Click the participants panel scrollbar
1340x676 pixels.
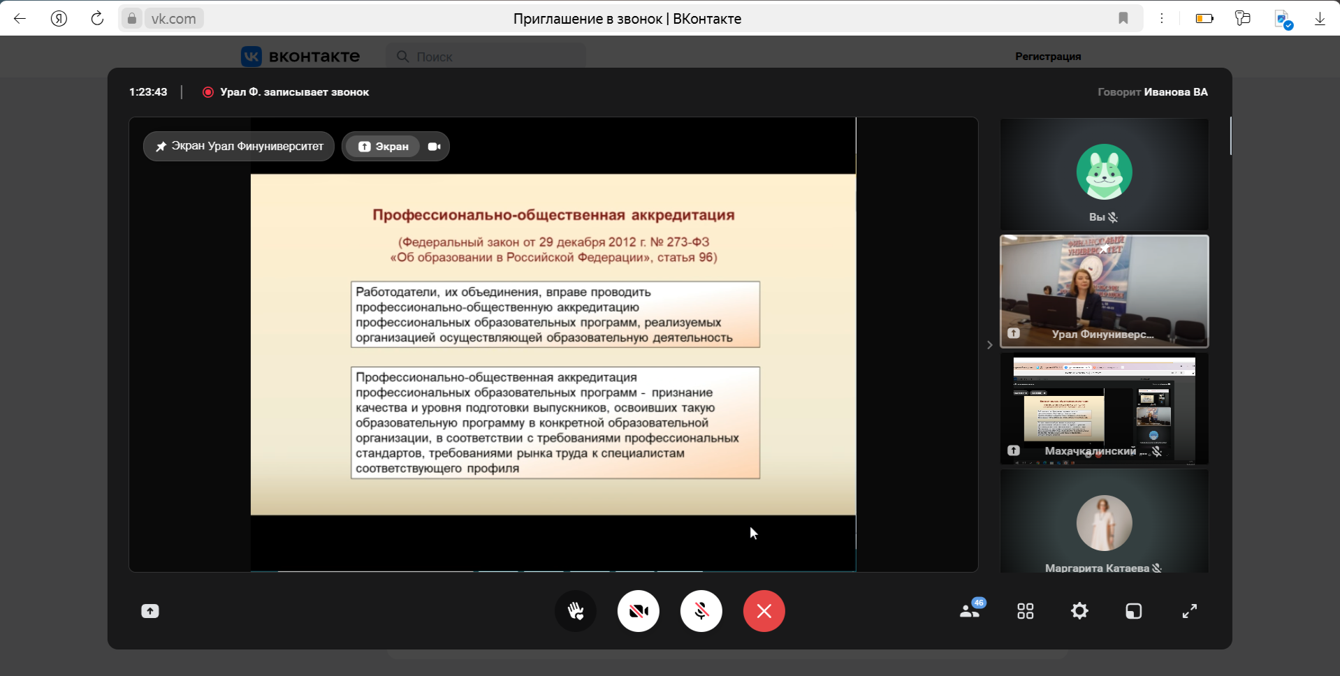1230,136
